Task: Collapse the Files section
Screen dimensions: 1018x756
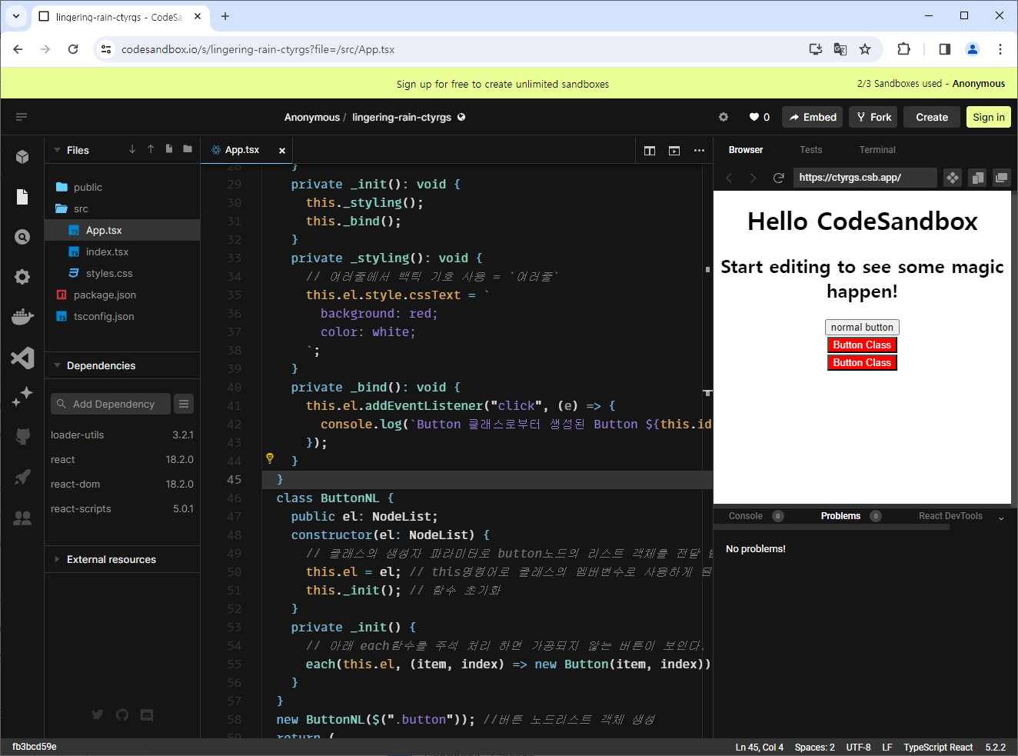Action: coord(57,150)
